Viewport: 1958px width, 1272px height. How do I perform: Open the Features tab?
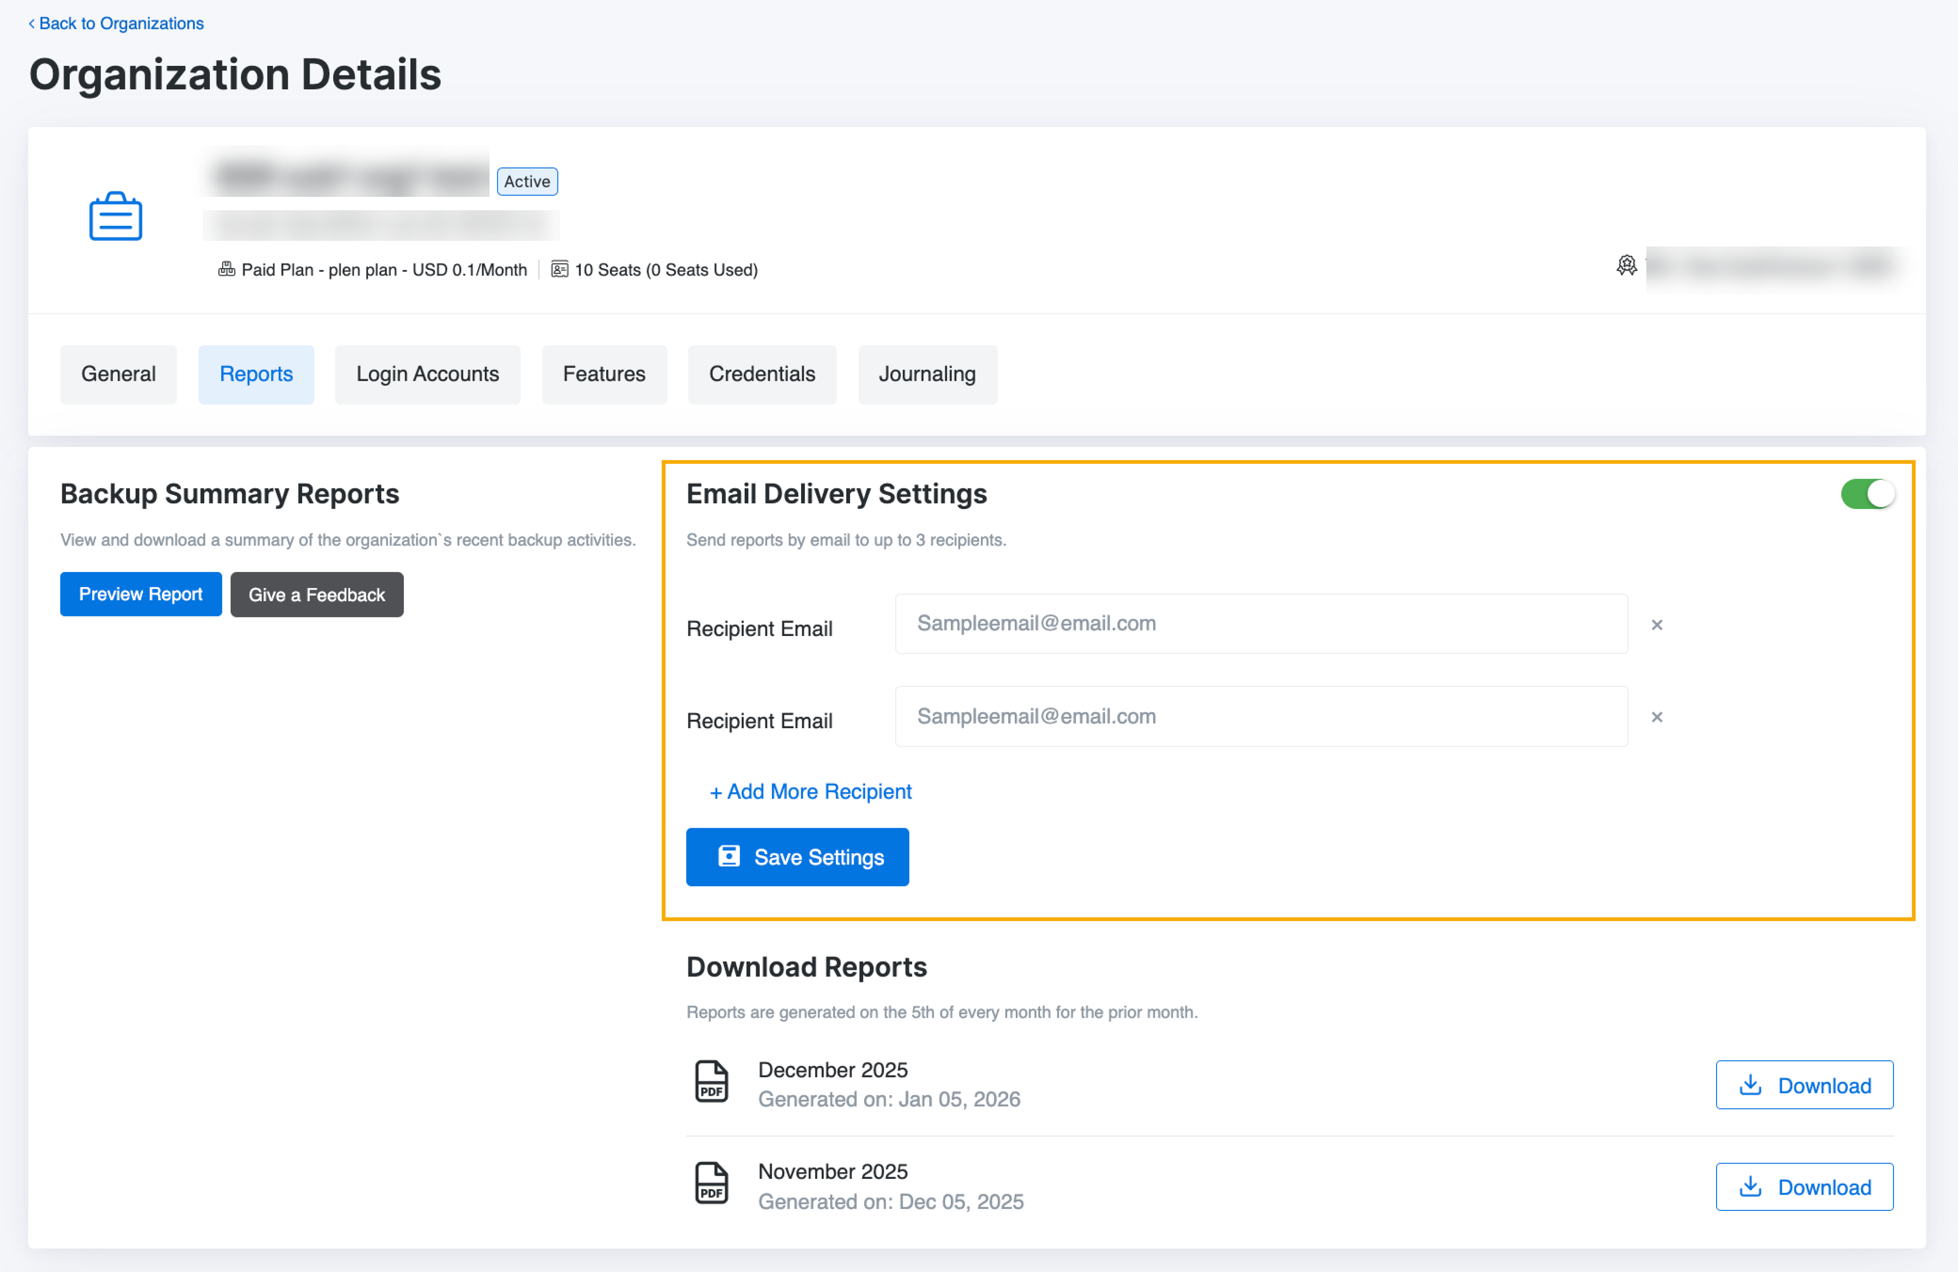604,374
